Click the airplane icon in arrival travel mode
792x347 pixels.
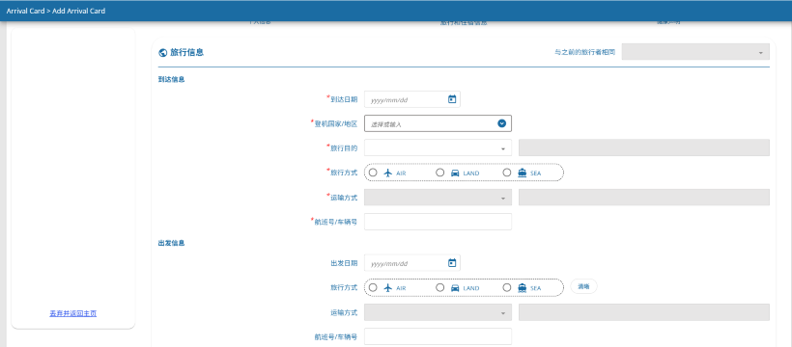[x=388, y=173]
